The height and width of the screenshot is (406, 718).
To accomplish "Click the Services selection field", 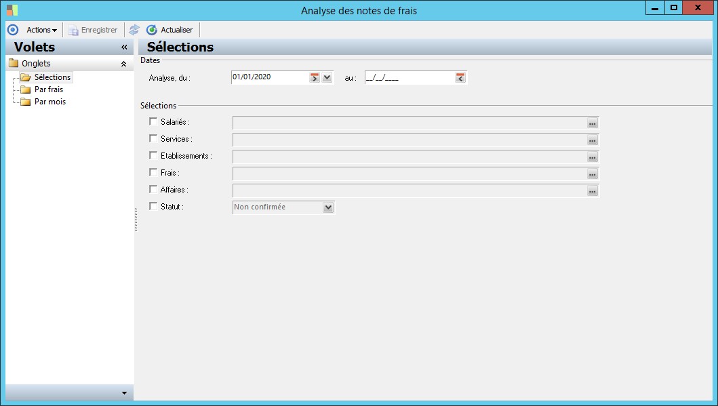I will (x=410, y=140).
